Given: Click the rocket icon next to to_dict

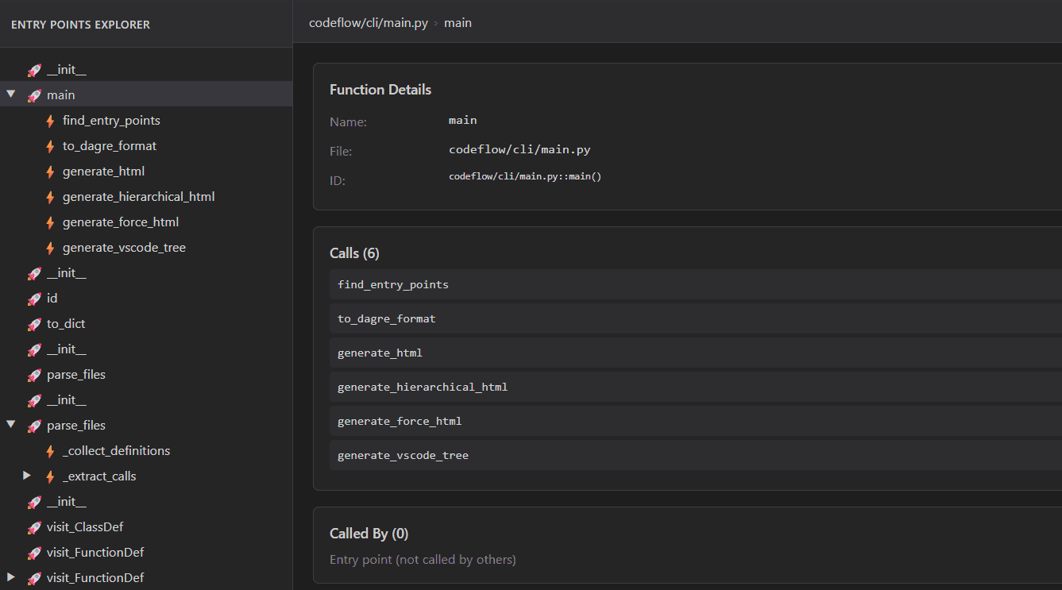Looking at the screenshot, I should coord(34,324).
